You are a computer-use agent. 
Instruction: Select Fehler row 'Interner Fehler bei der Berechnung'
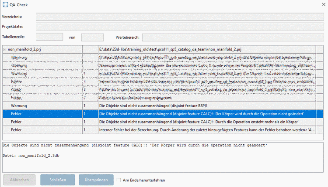(x=163, y=130)
